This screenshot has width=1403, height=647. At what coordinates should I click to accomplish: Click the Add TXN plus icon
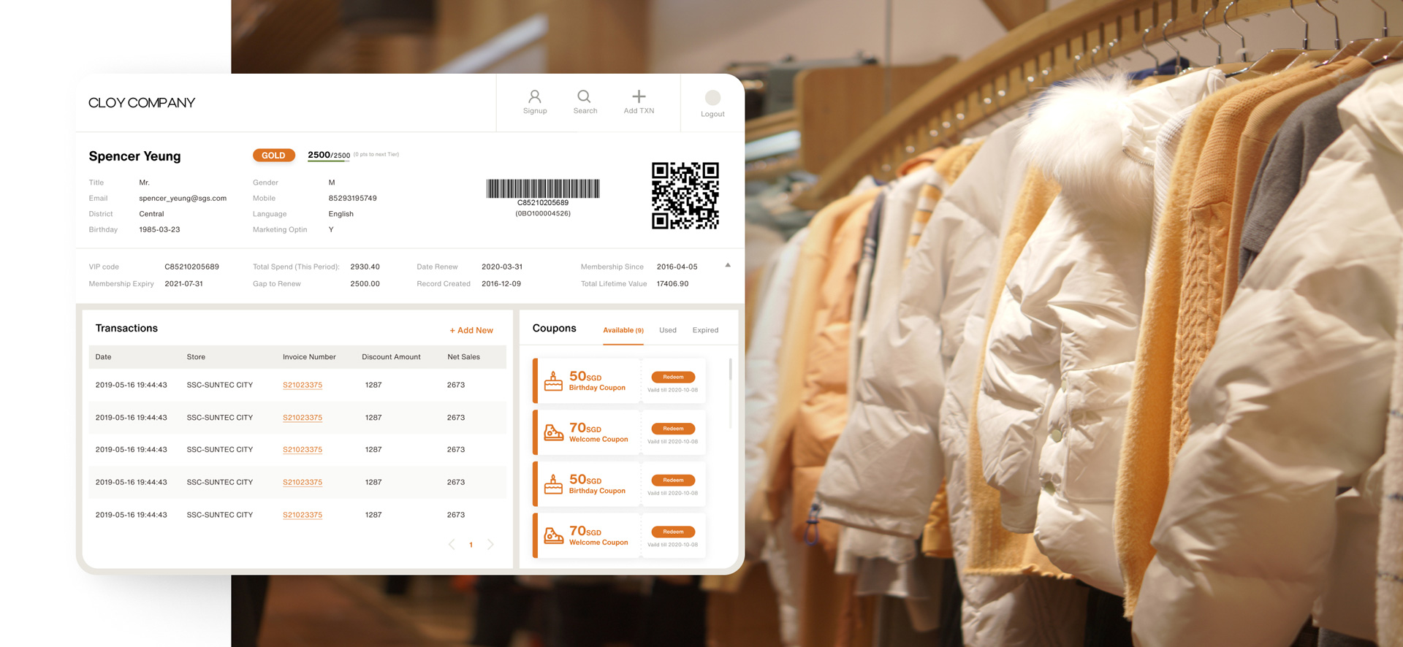pyautogui.click(x=639, y=96)
